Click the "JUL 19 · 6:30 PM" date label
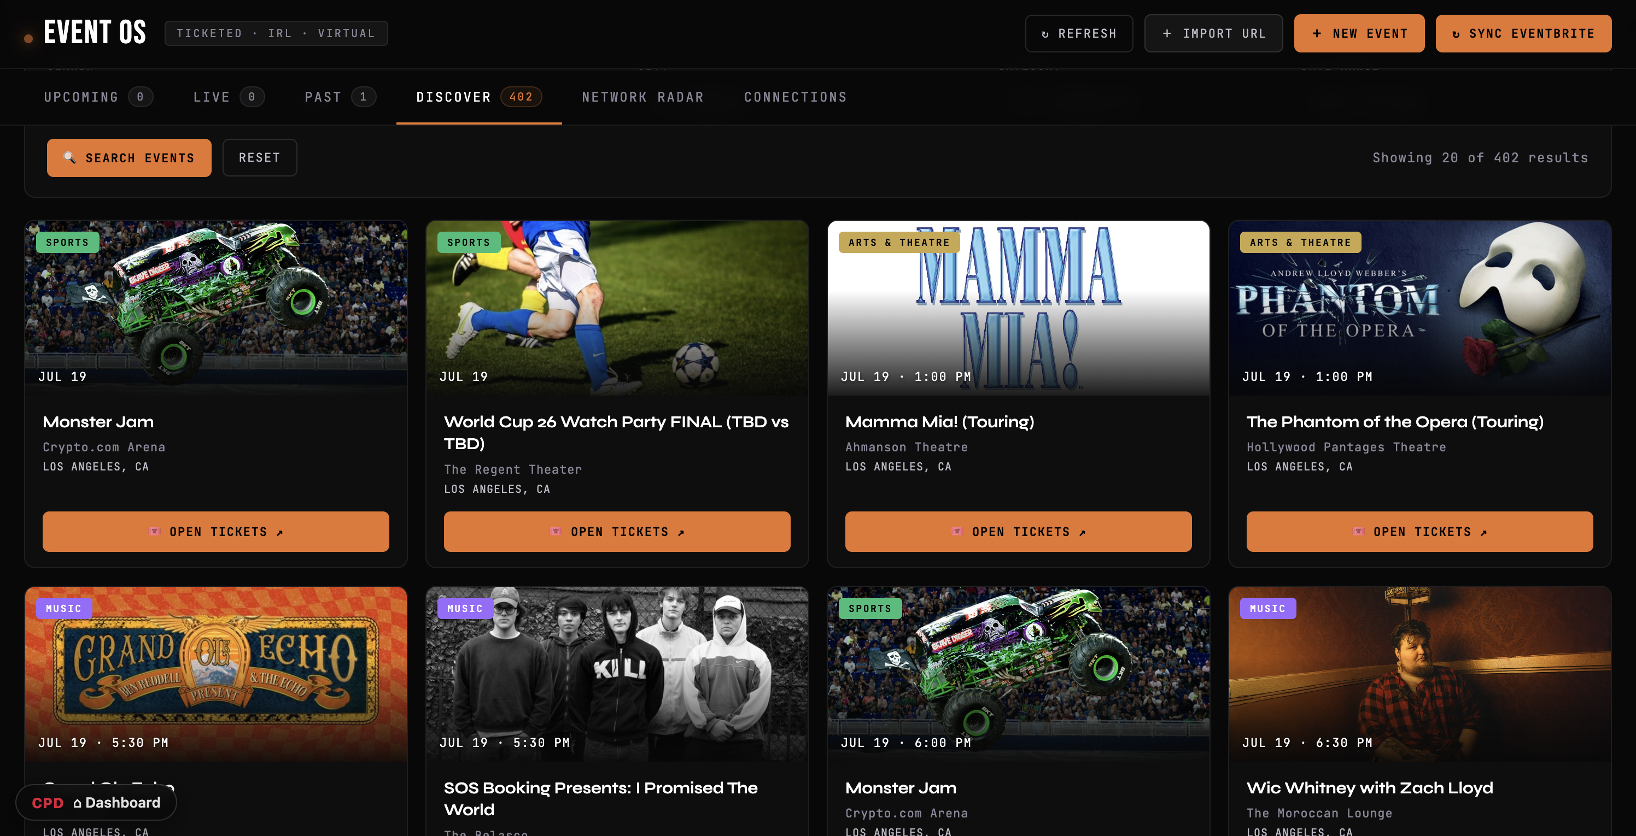The image size is (1636, 836). (1308, 743)
